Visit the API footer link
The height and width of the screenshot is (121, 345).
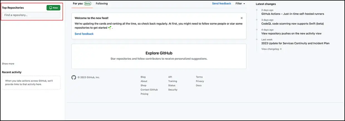[170, 77]
